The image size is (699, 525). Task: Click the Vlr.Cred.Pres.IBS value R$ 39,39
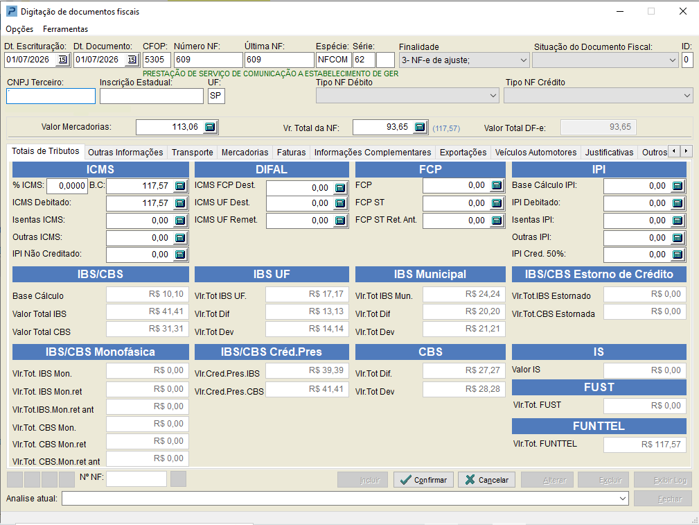[307, 370]
